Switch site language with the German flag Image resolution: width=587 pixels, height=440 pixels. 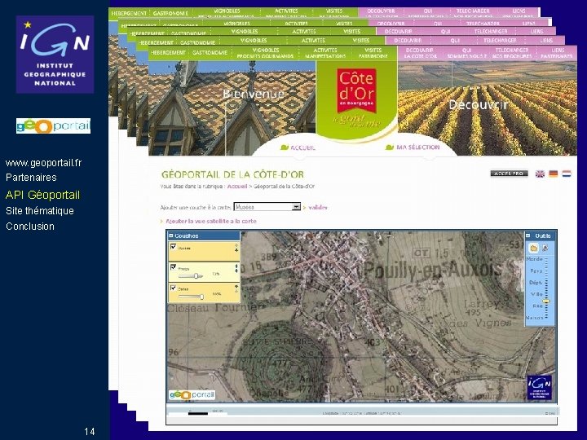(554, 174)
